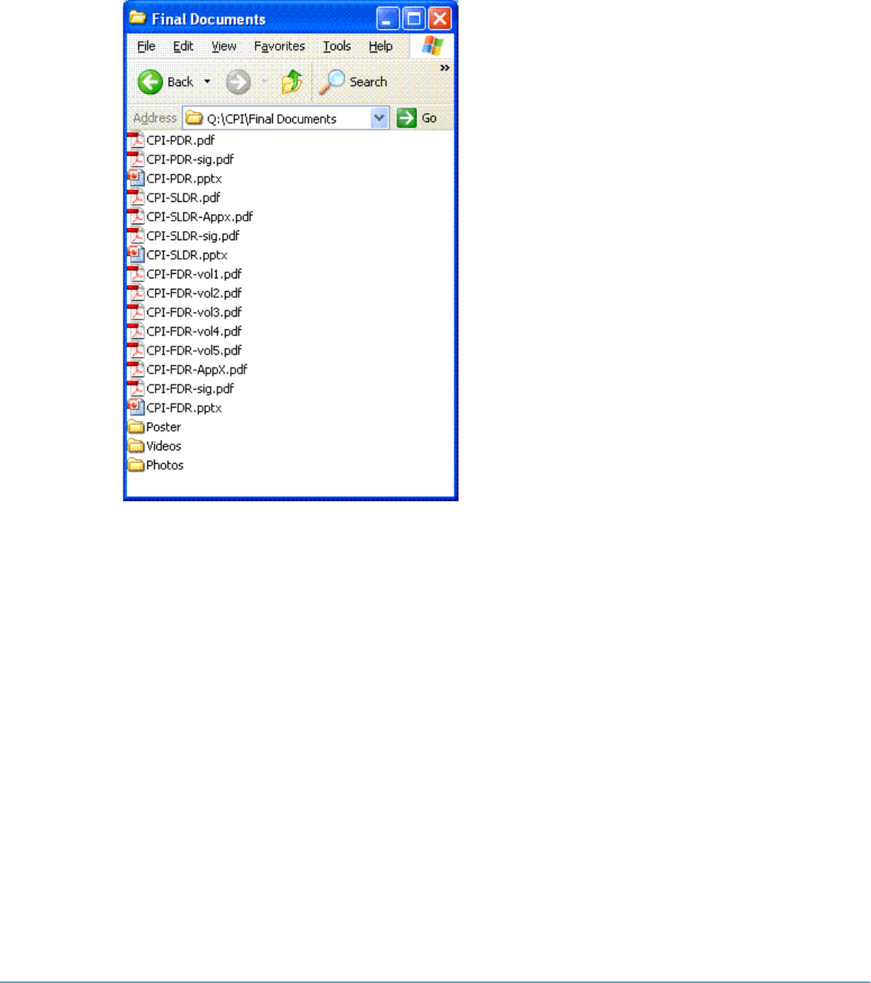Click the file name CPI-SLDR-Appx.pdf
871x983 pixels.
[x=200, y=217]
